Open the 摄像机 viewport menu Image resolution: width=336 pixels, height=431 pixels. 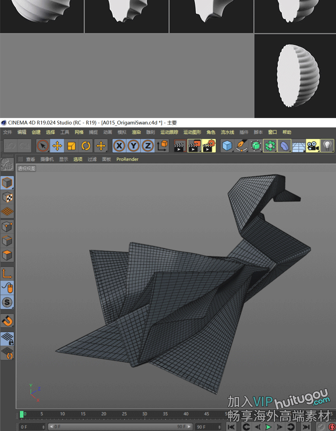pyautogui.click(x=47, y=159)
